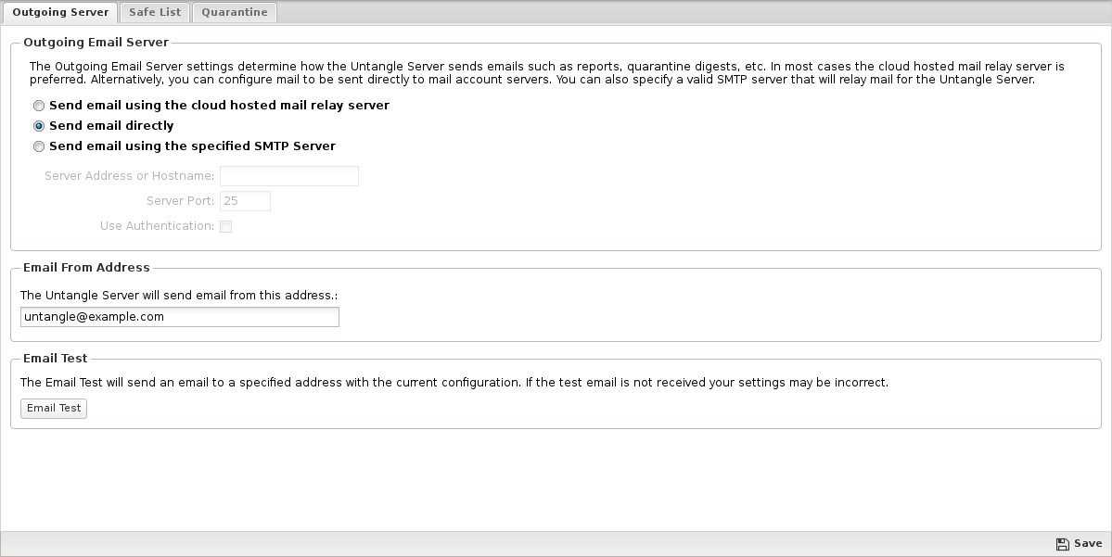Screen dimensions: 1112x557
Task: Click the Email Test button
Action: coord(54,408)
